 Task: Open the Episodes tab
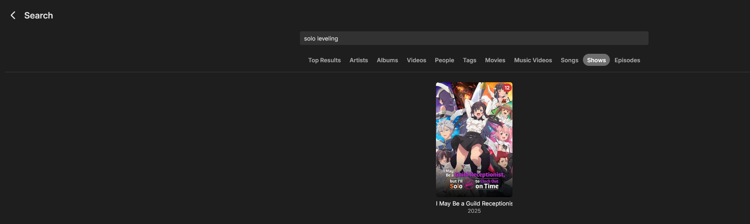(x=627, y=60)
